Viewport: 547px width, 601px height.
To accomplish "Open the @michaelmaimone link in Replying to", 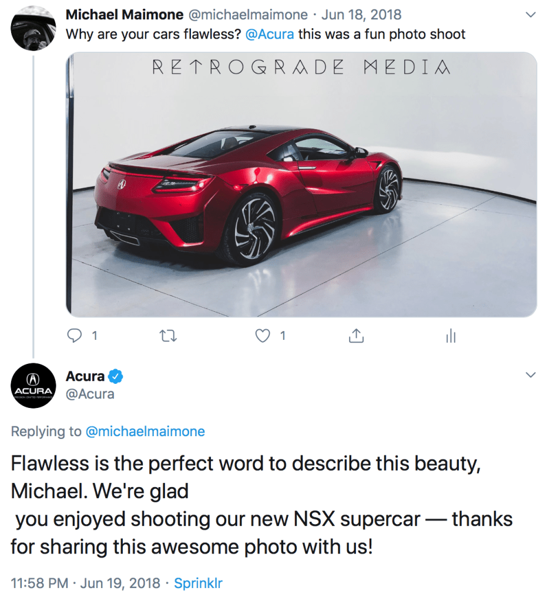I will click(145, 432).
